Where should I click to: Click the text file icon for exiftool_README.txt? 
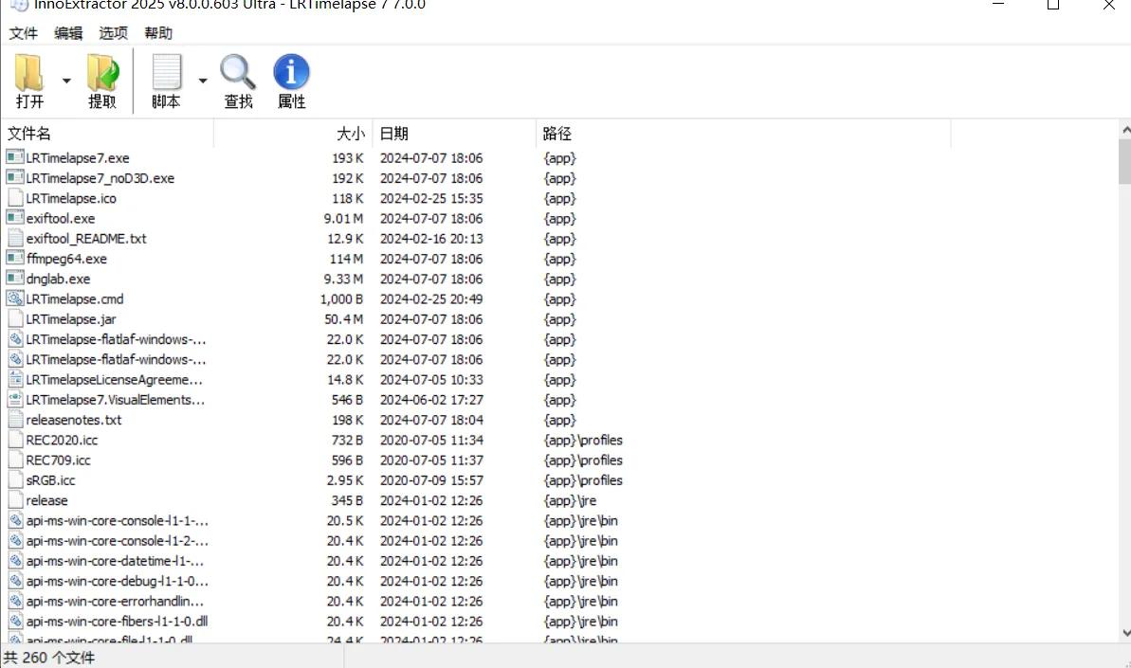click(14, 238)
